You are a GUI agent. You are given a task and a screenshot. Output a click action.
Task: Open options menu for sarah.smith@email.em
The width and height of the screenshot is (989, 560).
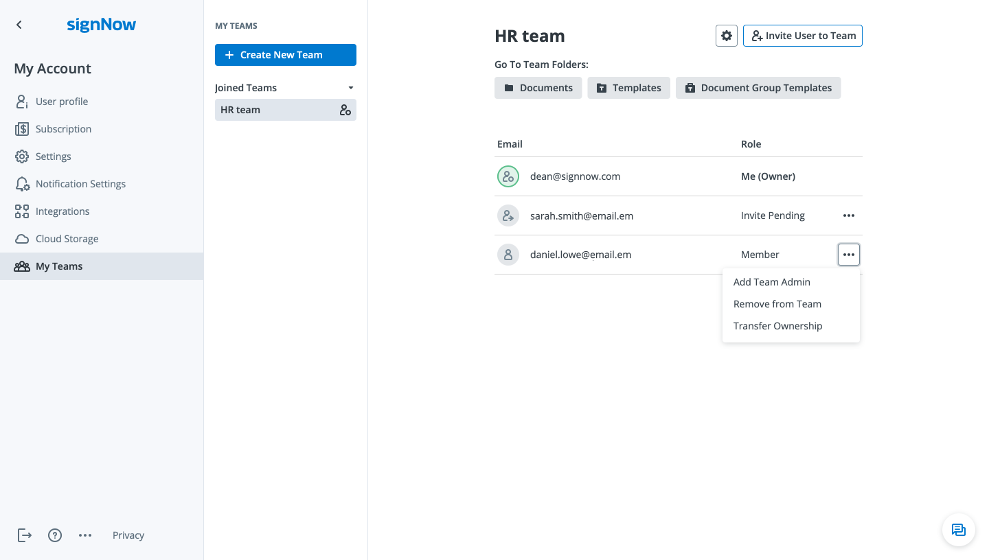point(849,215)
